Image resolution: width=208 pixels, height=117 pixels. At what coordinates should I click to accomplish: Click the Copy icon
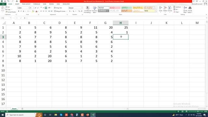pyautogui.click(x=6, y=9)
